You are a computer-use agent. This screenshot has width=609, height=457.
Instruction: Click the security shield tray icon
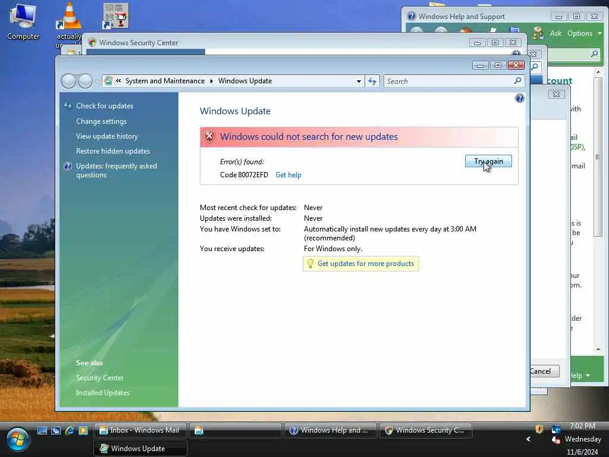(x=539, y=429)
